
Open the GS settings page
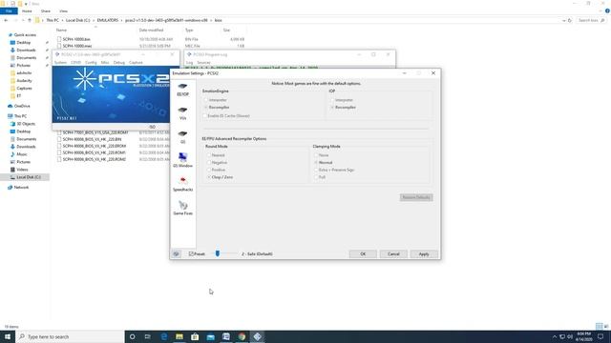pos(182,137)
